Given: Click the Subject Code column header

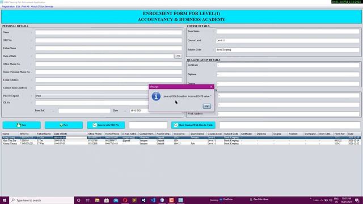Looking at the screenshot, I should (x=232, y=134).
